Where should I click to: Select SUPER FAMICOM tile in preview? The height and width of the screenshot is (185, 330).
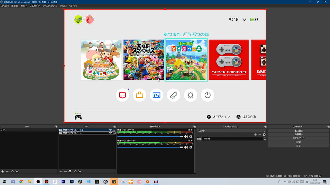[229, 60]
